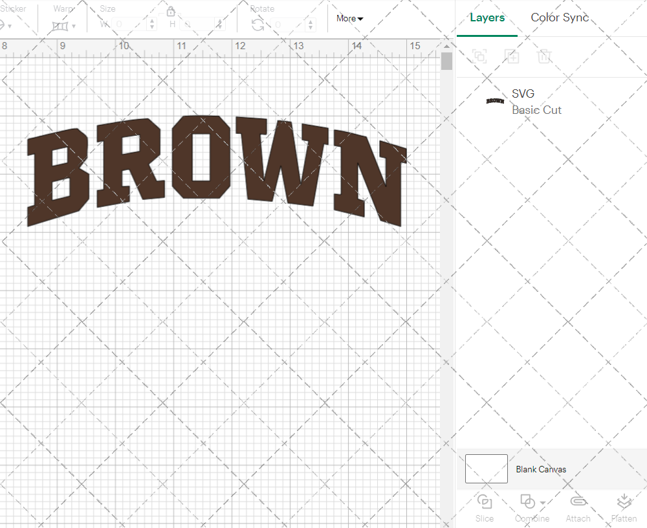The width and height of the screenshot is (647, 528).
Task: Expand the More options menu
Action: pyautogui.click(x=349, y=18)
